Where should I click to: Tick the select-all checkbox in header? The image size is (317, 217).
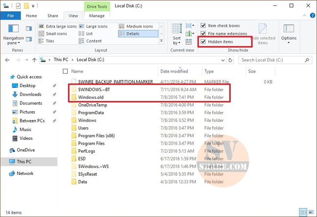pos(65,71)
